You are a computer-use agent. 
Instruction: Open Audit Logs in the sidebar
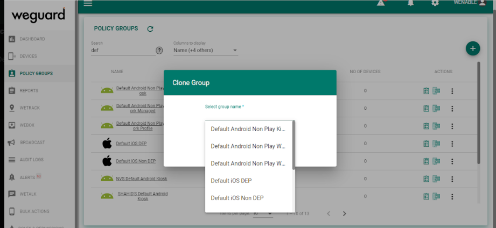(32, 160)
